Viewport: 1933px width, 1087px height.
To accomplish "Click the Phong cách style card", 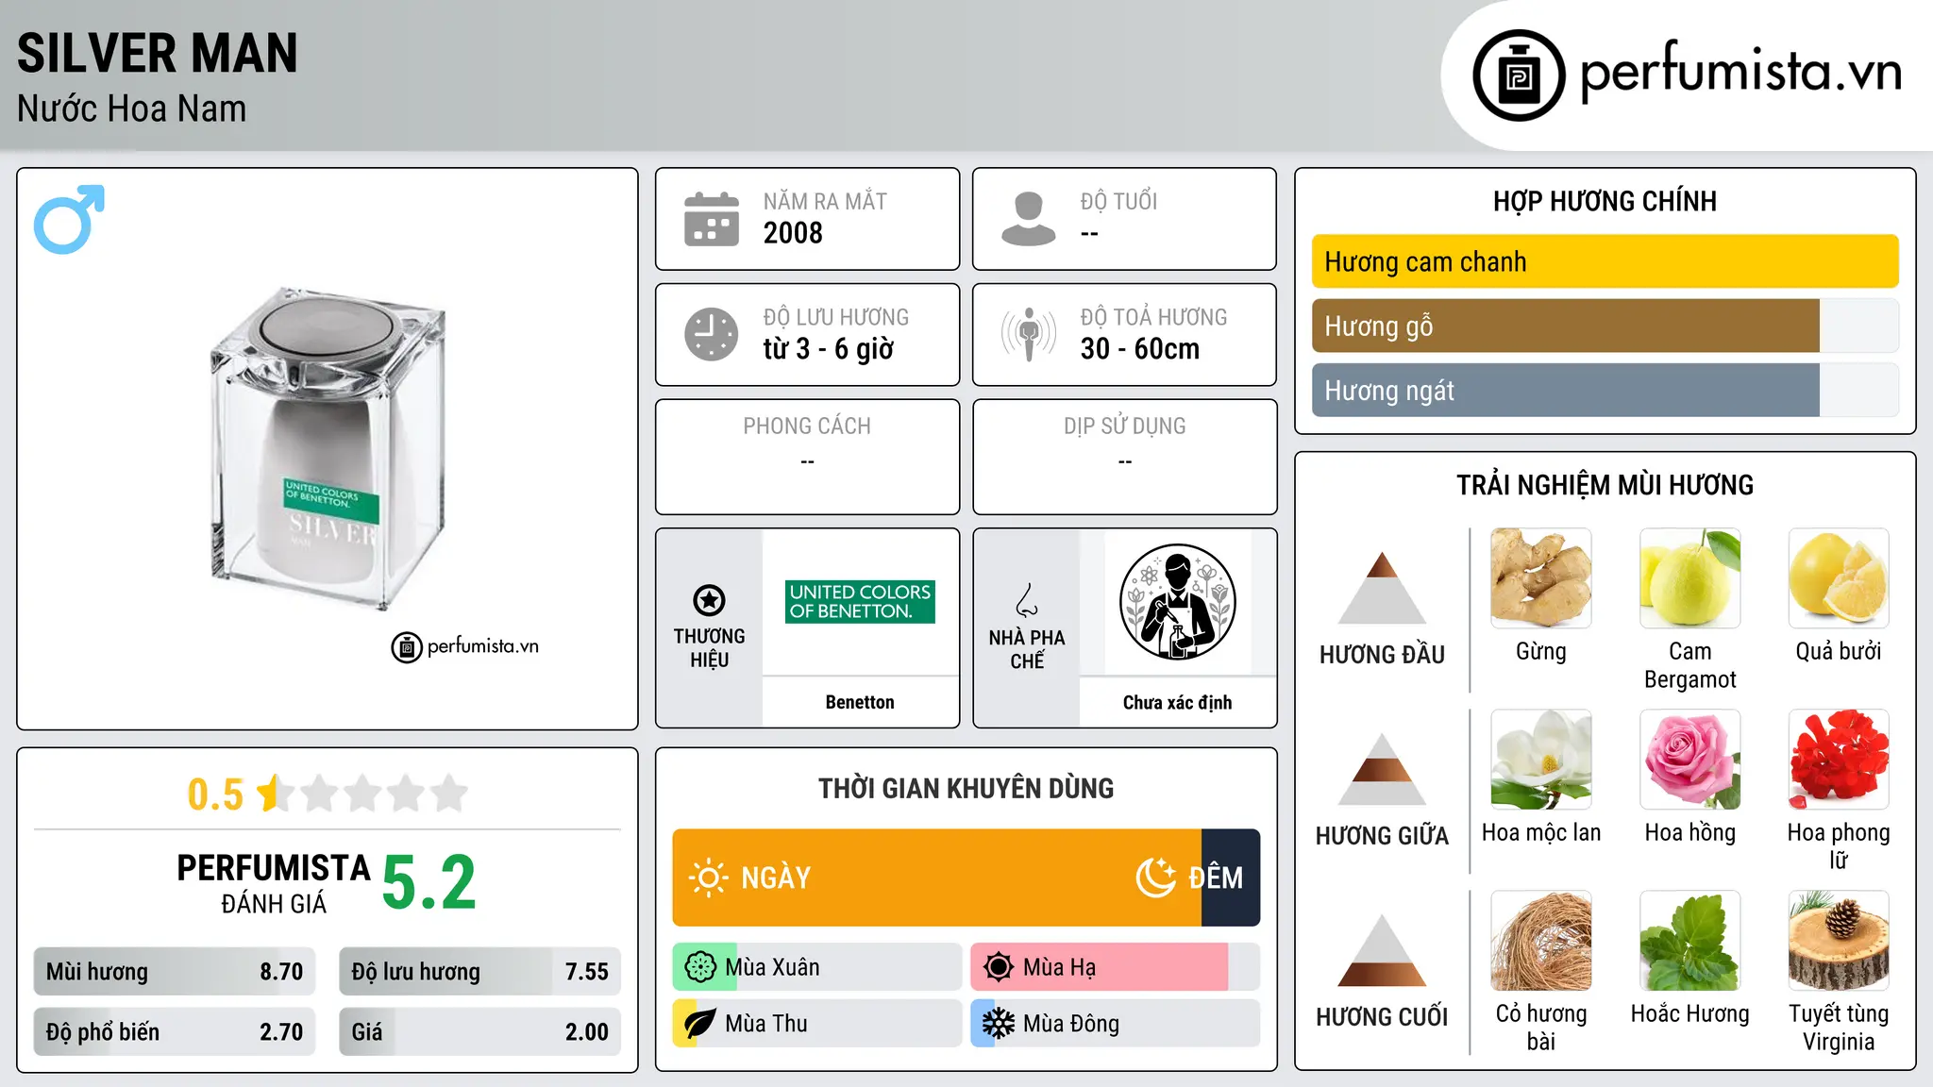I will tap(807, 457).
